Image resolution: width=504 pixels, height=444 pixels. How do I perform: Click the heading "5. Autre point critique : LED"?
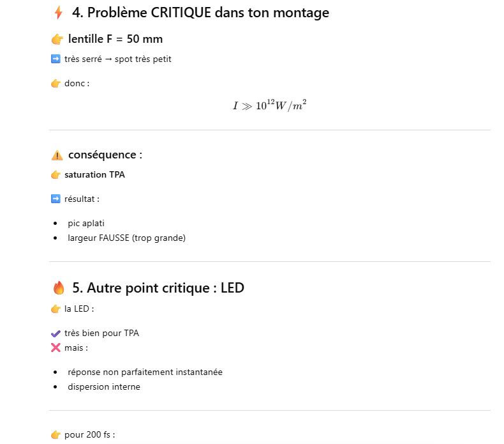tap(165, 288)
